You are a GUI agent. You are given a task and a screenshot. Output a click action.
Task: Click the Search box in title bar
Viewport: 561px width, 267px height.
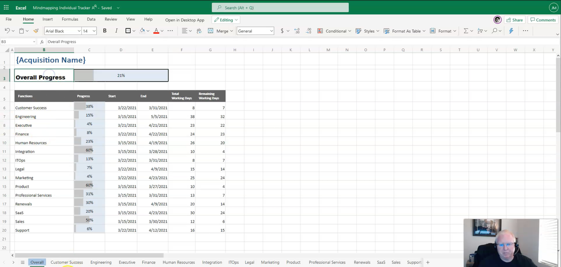tap(280, 7)
